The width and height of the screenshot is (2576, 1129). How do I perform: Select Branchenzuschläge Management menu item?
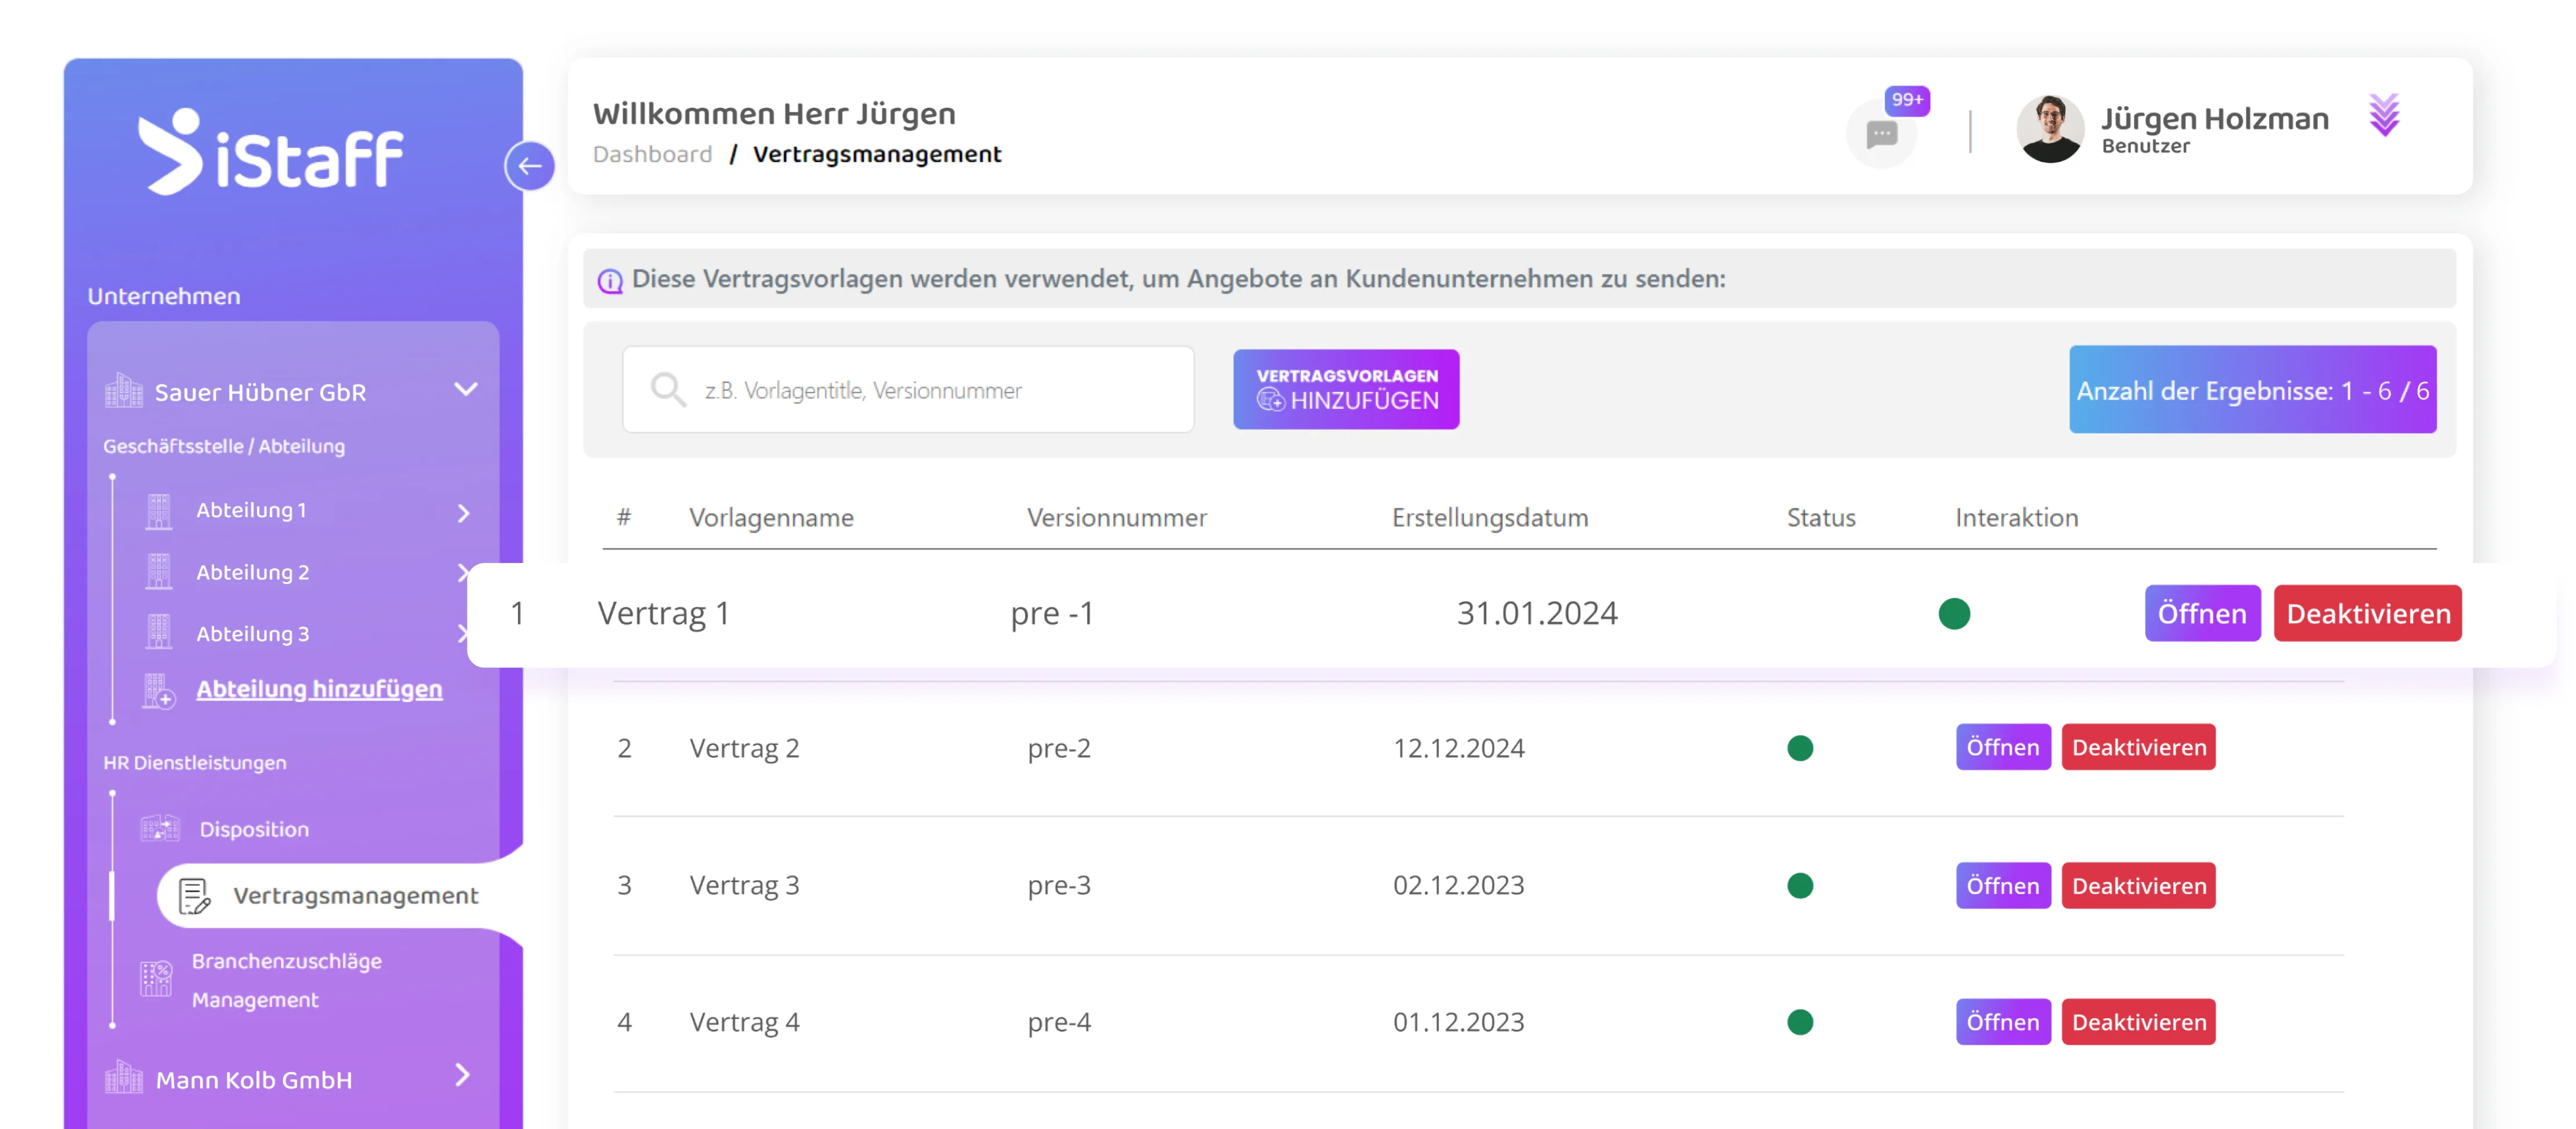[286, 980]
